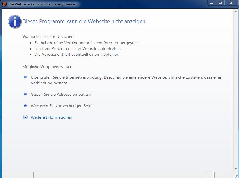
Task: Open the "Weitere Informationen" link
Action: (x=51, y=117)
